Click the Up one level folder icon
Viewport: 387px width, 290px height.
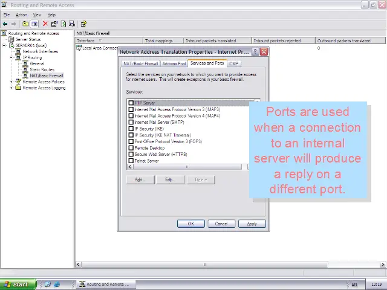click(x=25, y=24)
